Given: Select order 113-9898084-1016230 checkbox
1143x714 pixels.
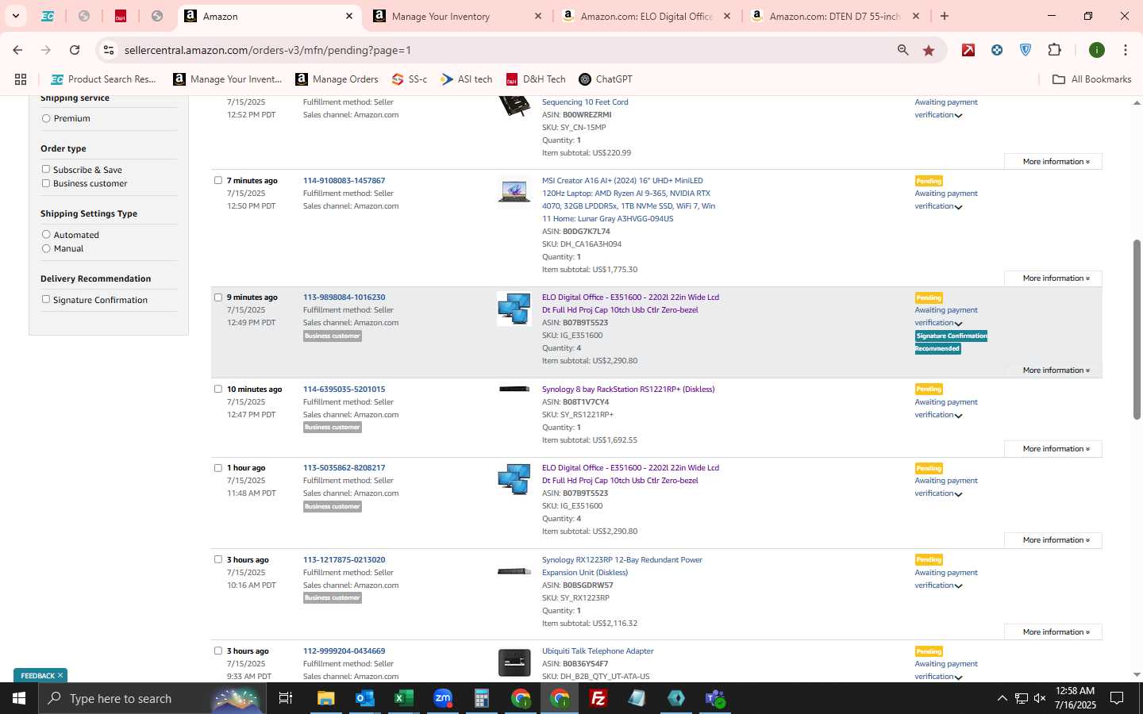Looking at the screenshot, I should 218,297.
